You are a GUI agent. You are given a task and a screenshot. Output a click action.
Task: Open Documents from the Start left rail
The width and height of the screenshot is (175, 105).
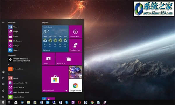(3, 78)
